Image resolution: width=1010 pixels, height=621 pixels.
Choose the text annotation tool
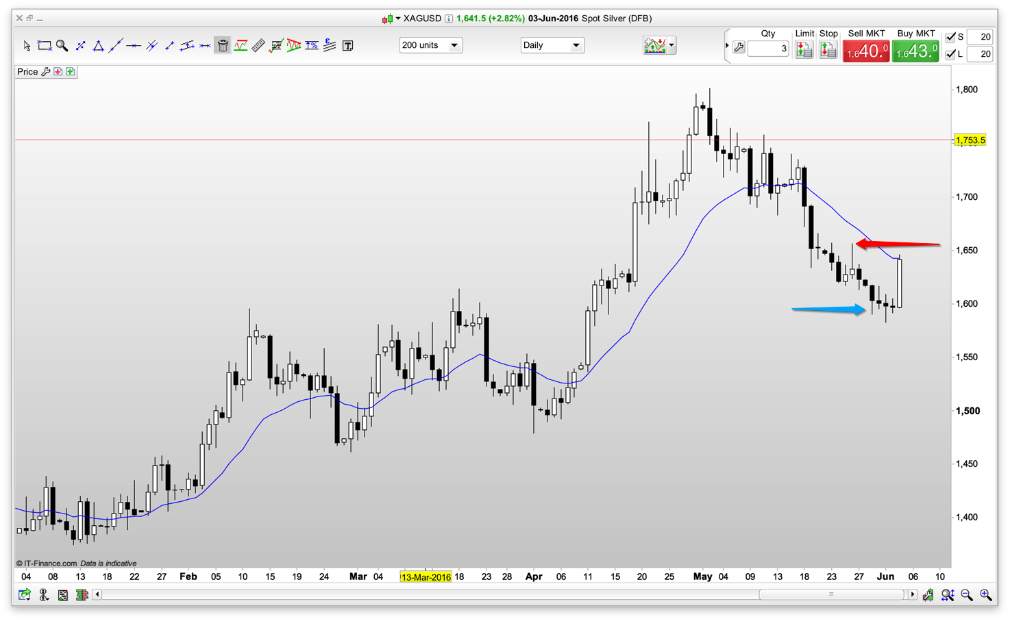point(348,46)
